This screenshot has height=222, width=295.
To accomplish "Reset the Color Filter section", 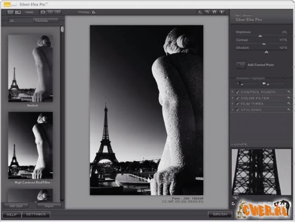I will (289, 98).
